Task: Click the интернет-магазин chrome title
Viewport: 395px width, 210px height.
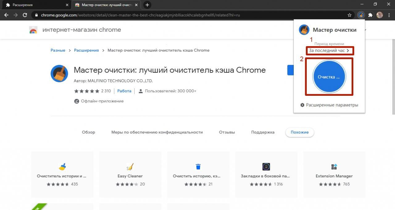Action: pos(81,30)
